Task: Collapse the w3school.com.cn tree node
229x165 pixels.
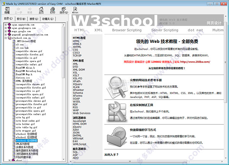Action: pyautogui.click(x=6, y=38)
